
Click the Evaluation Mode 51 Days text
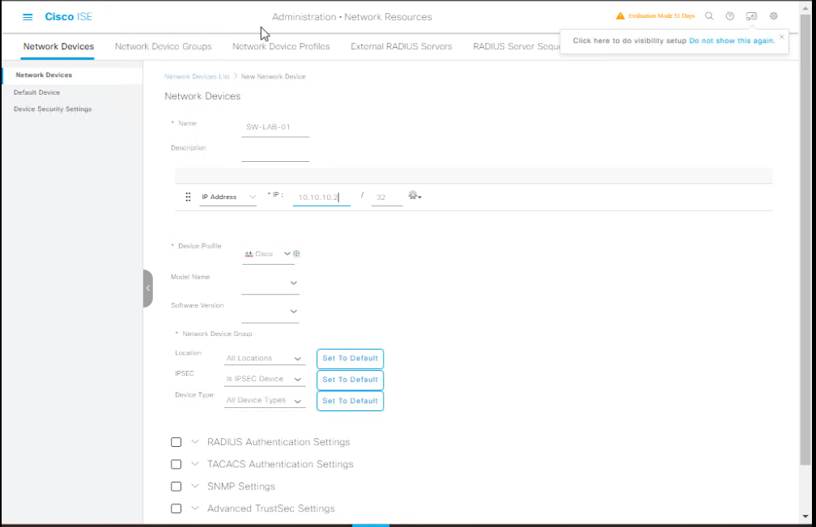click(x=661, y=16)
